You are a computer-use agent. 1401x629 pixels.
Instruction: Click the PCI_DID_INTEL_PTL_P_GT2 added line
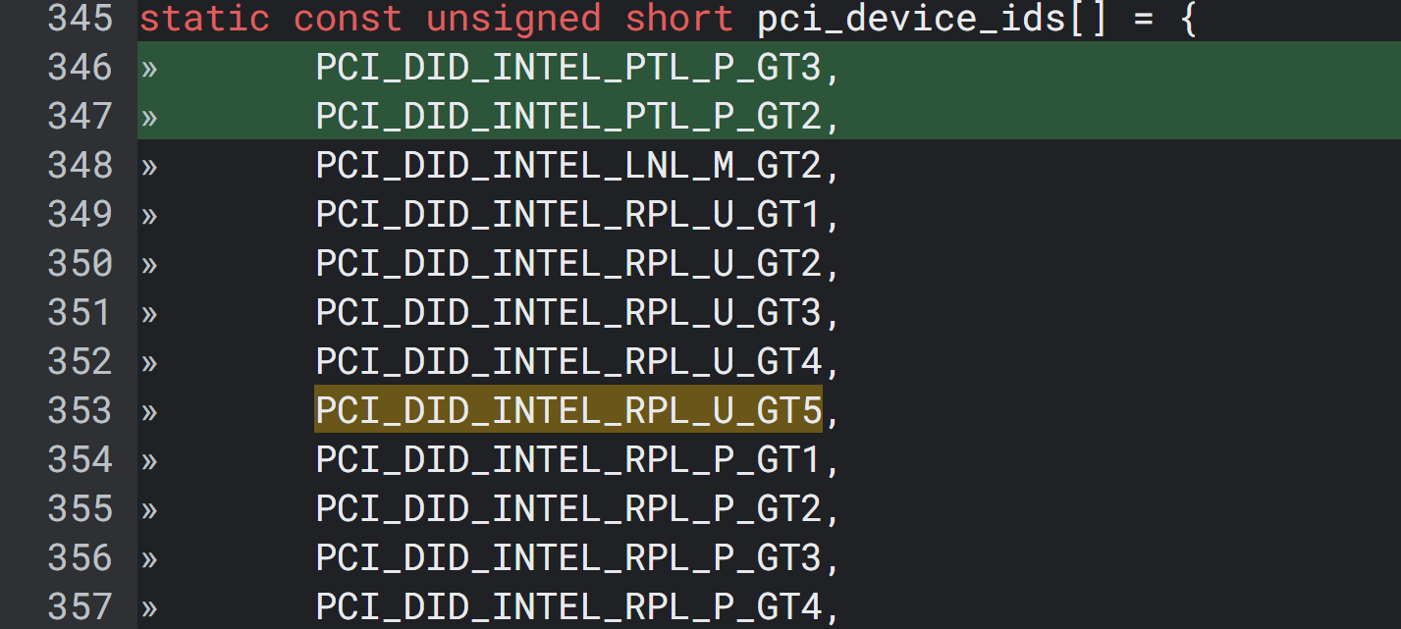click(567, 117)
